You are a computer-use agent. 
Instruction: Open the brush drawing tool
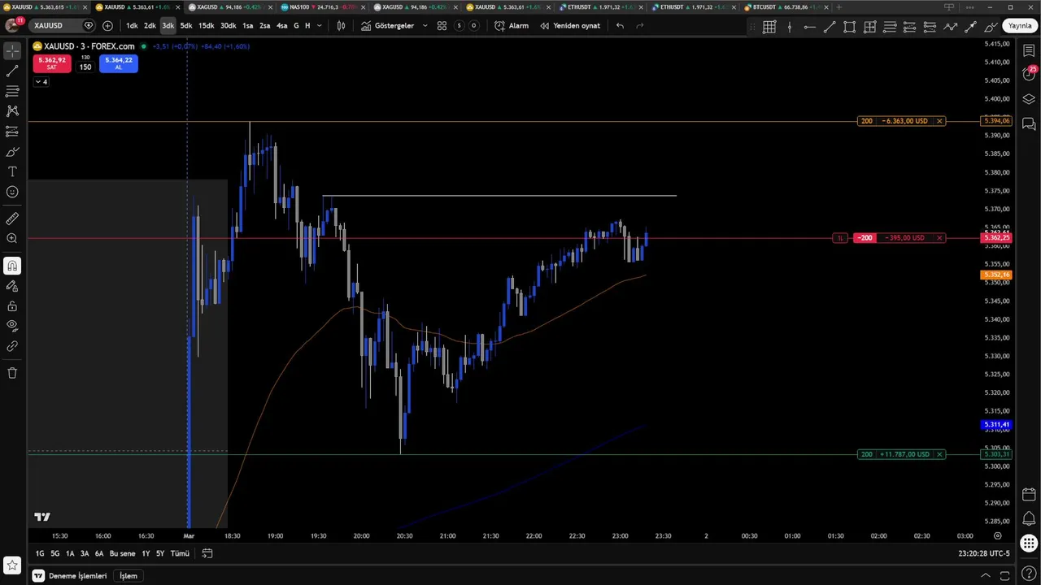pos(12,152)
